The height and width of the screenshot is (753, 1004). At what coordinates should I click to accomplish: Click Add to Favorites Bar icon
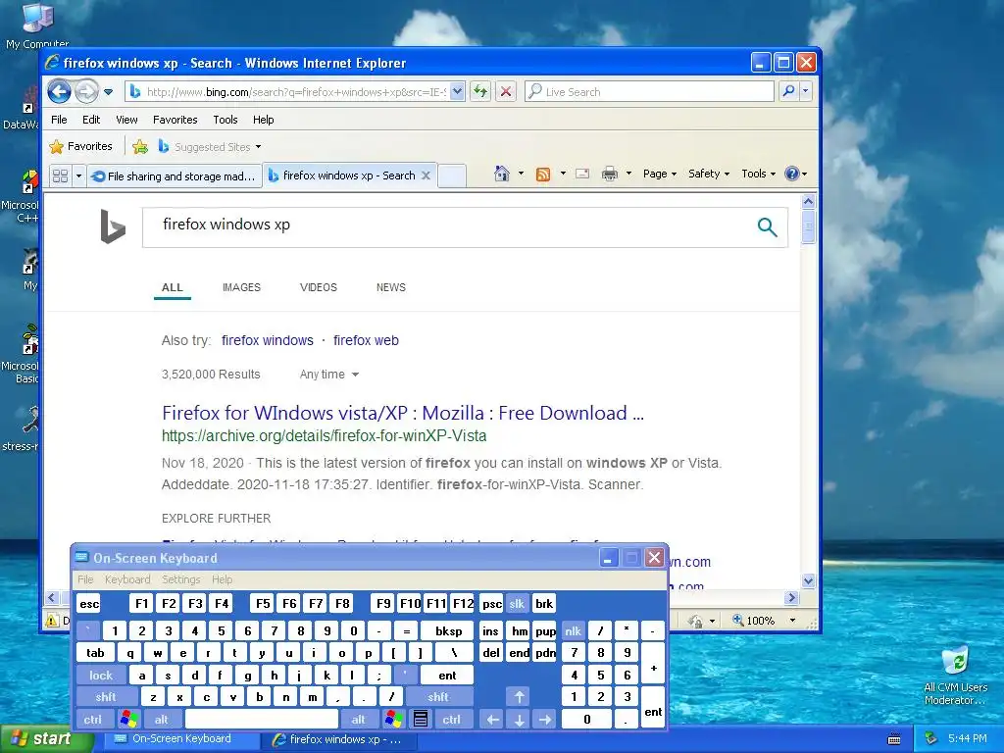pos(139,147)
